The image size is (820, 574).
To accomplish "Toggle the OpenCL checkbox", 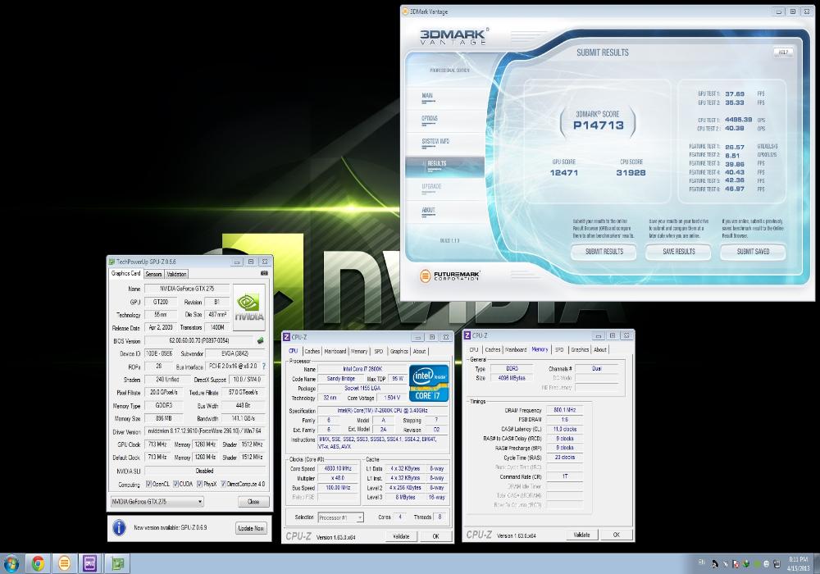I will (148, 484).
